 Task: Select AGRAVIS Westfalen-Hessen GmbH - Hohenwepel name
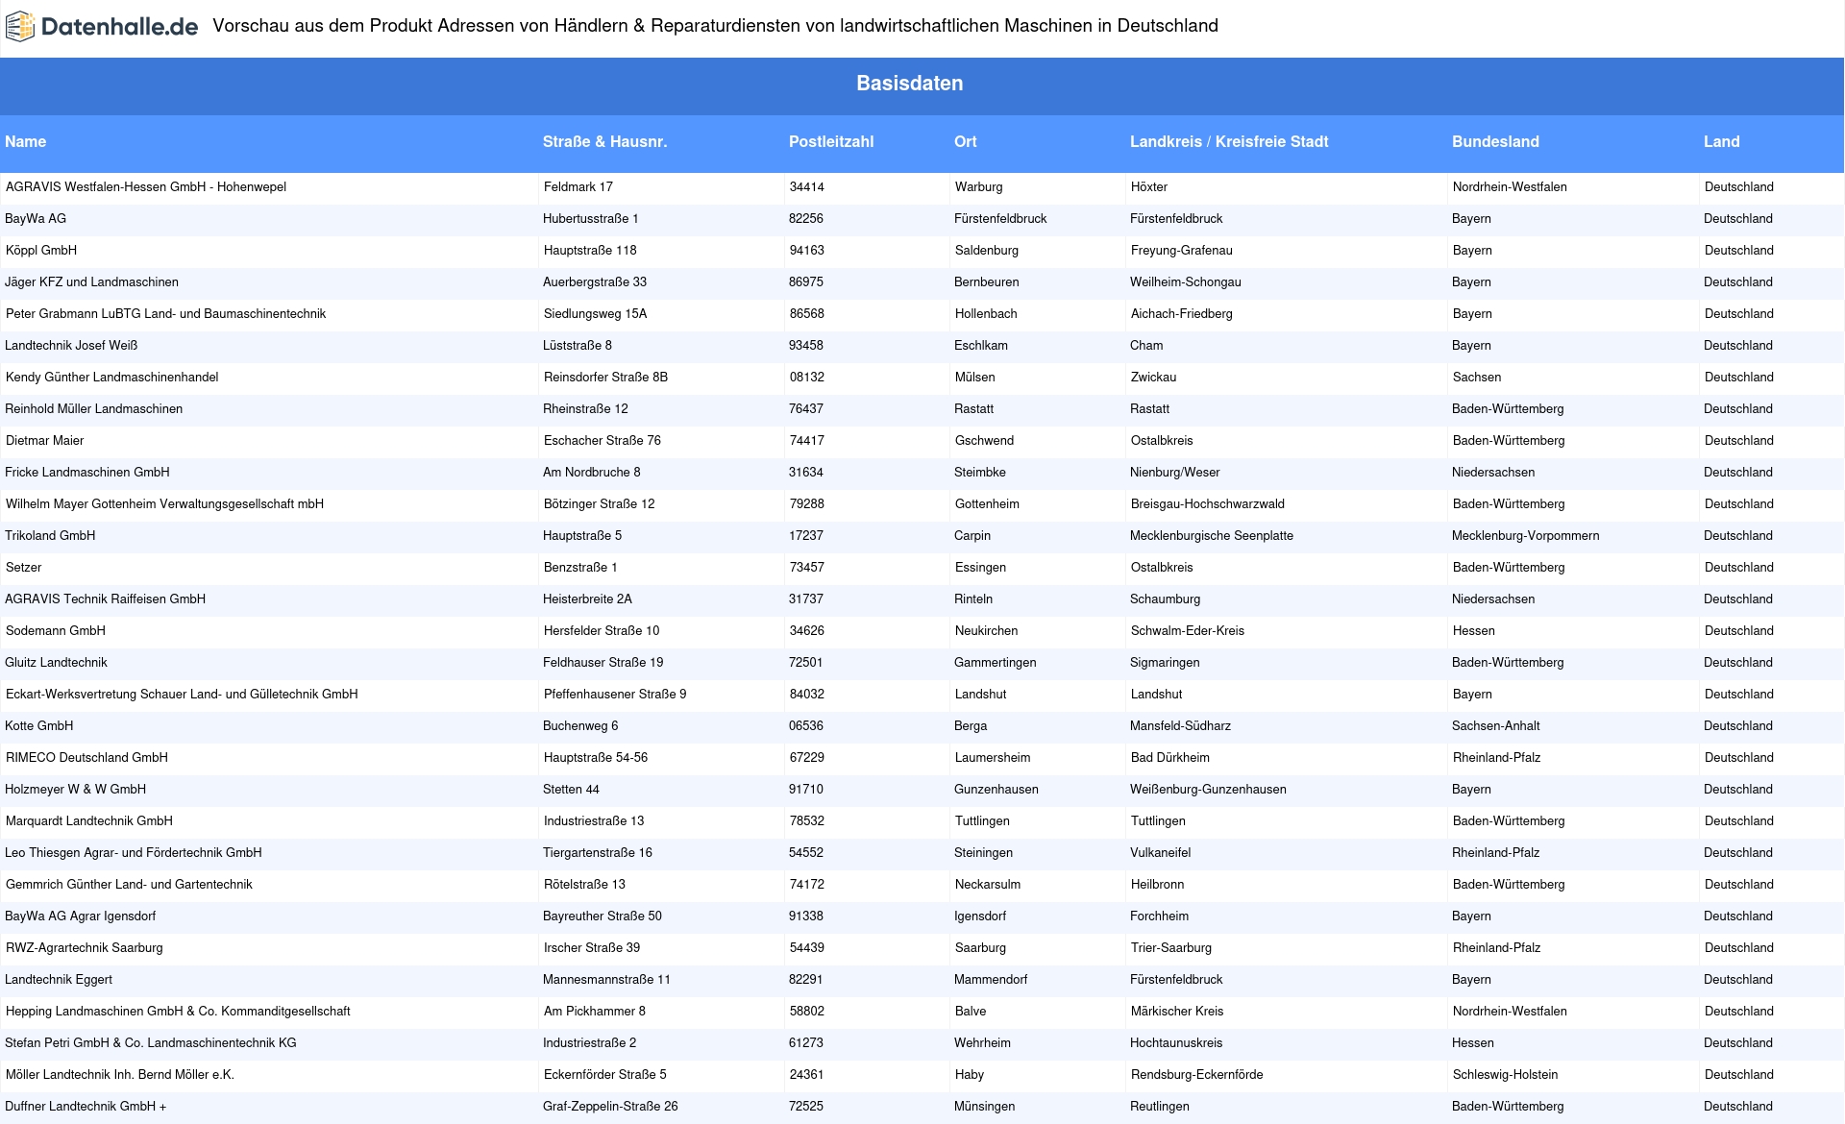146,187
